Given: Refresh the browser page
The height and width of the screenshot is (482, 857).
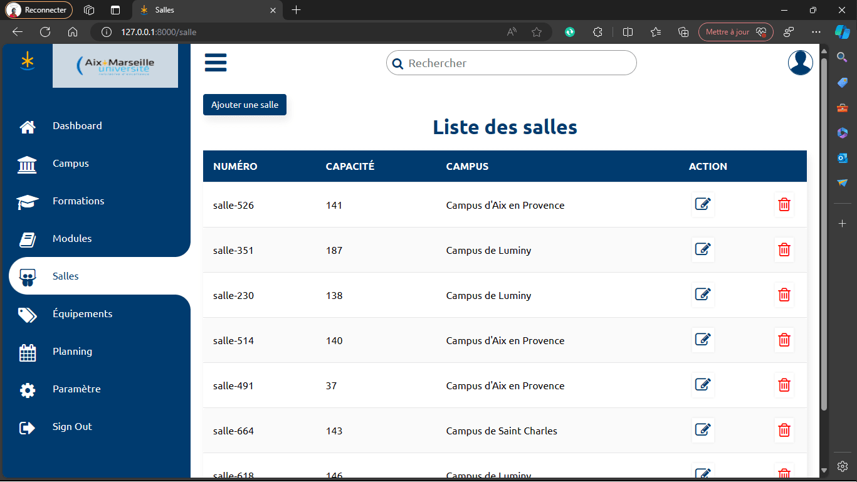Looking at the screenshot, I should point(45,32).
